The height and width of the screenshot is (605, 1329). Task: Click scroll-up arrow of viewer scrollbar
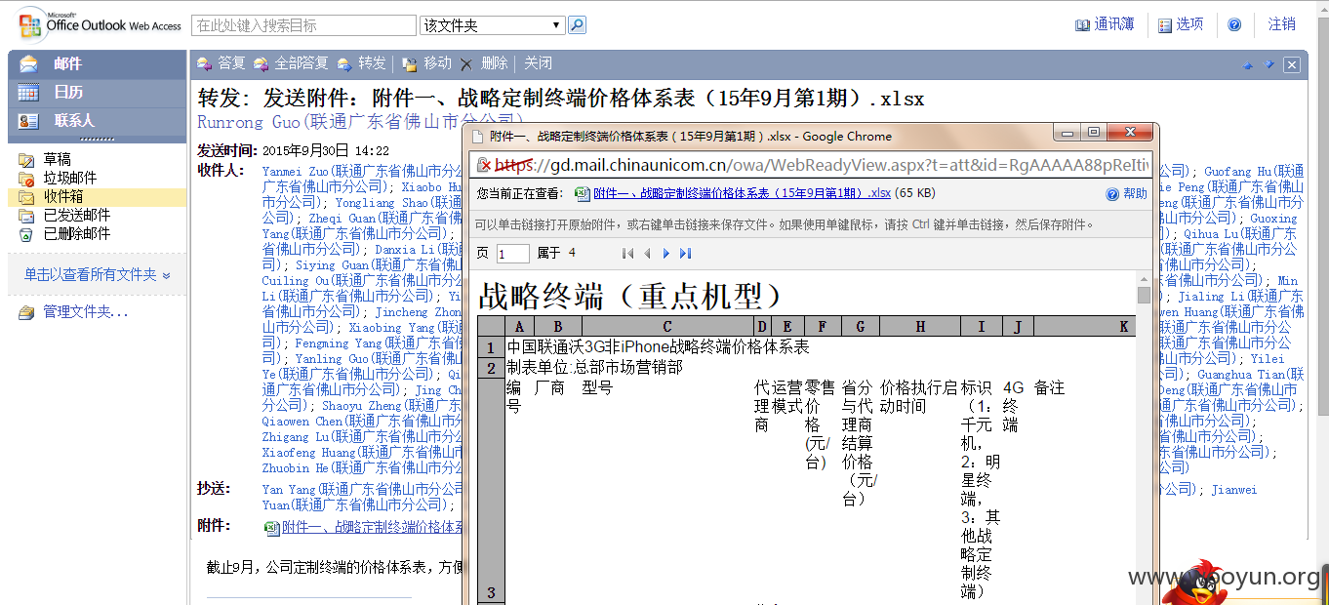point(1144,279)
